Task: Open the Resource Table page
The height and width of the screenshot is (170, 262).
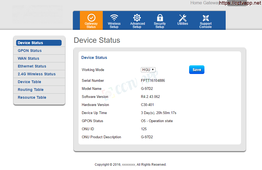Action: pyautogui.click(x=32, y=97)
